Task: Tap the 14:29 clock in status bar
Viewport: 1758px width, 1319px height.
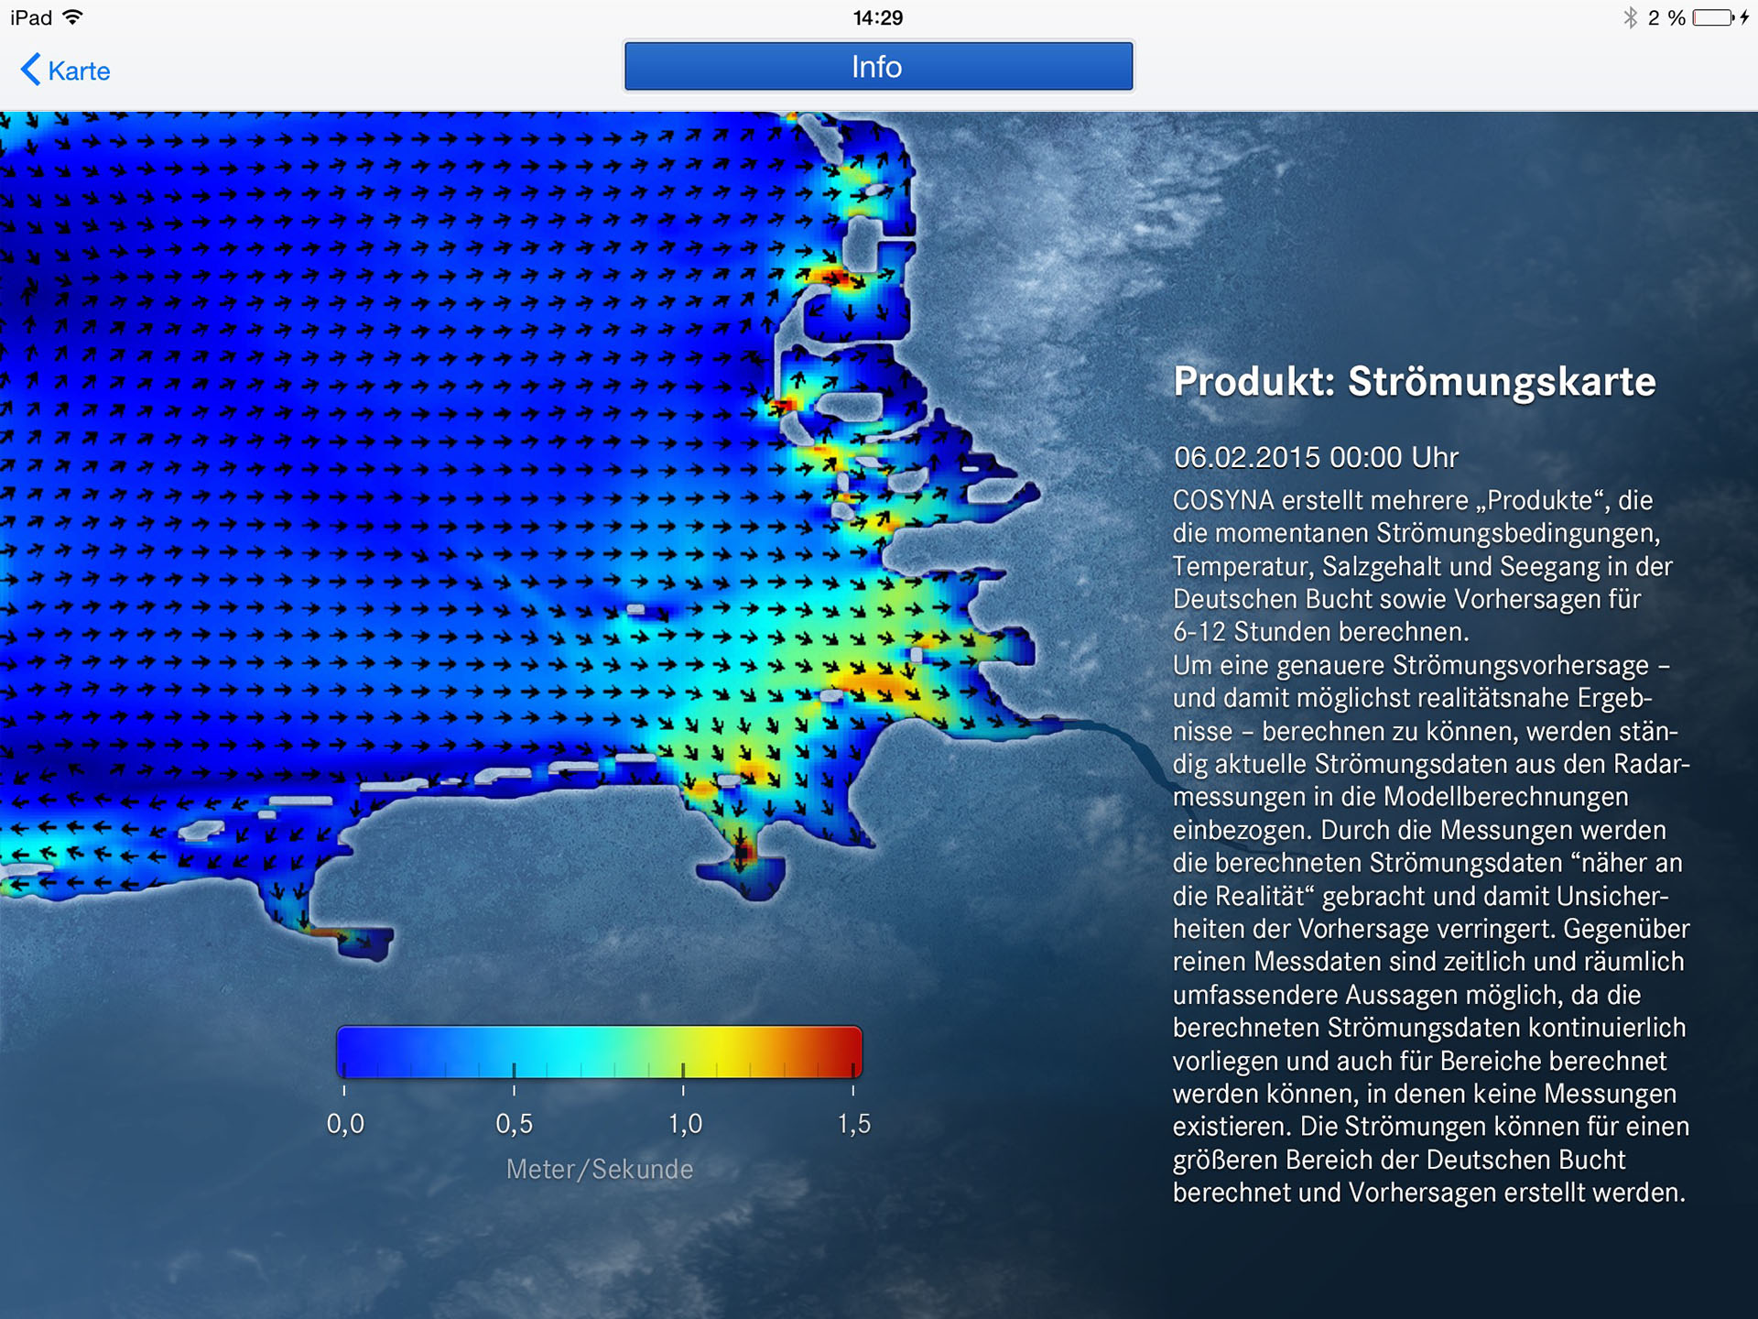Action: coord(877,17)
